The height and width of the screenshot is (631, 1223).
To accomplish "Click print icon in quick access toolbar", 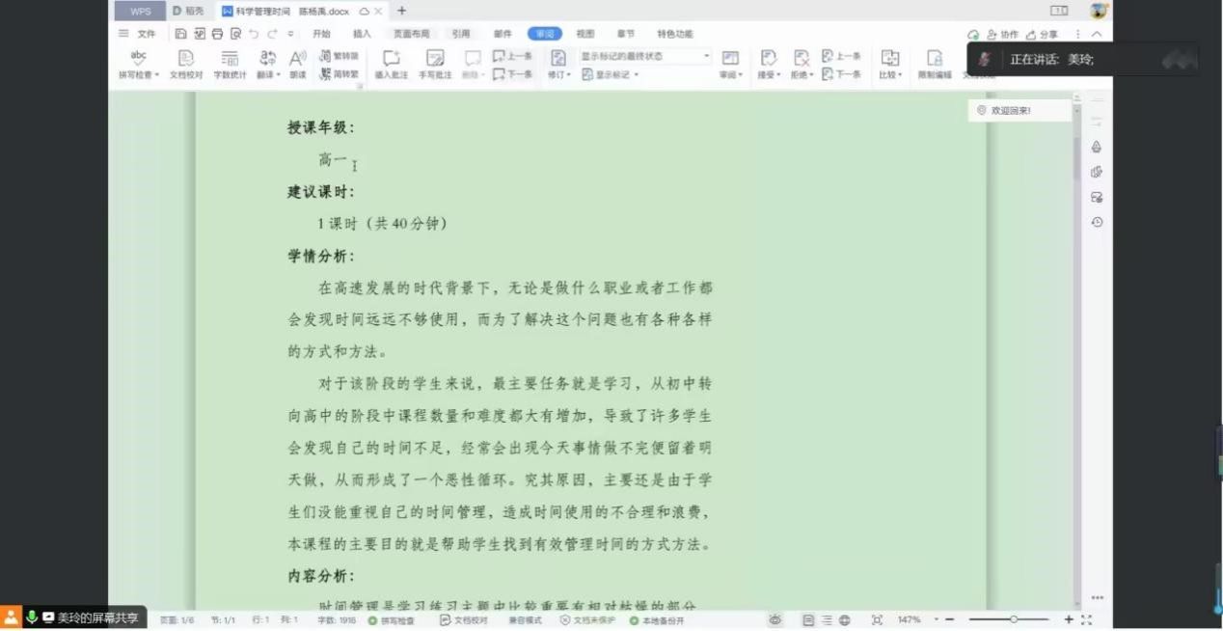I will 217,34.
